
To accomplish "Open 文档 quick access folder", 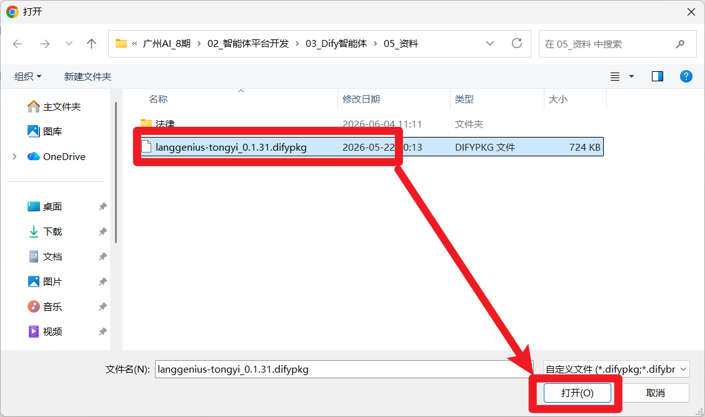I will click(44, 256).
